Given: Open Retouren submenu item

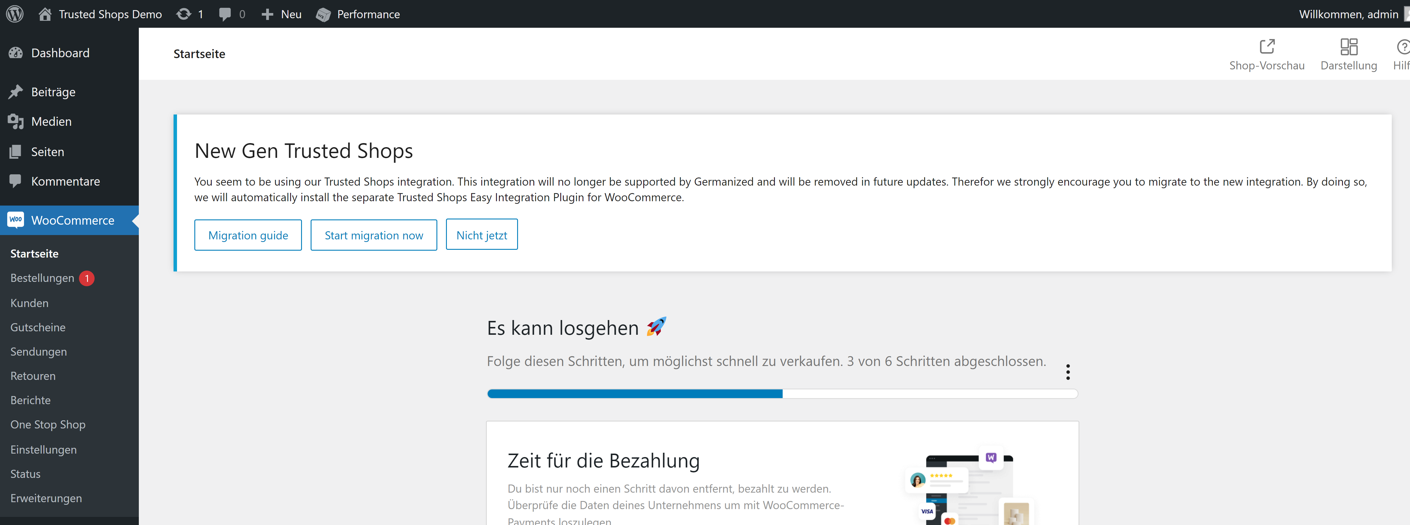Looking at the screenshot, I should click(33, 376).
